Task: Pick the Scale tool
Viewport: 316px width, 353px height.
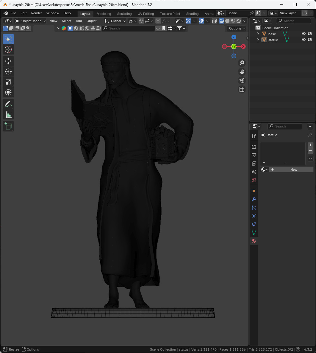Action: (8, 82)
